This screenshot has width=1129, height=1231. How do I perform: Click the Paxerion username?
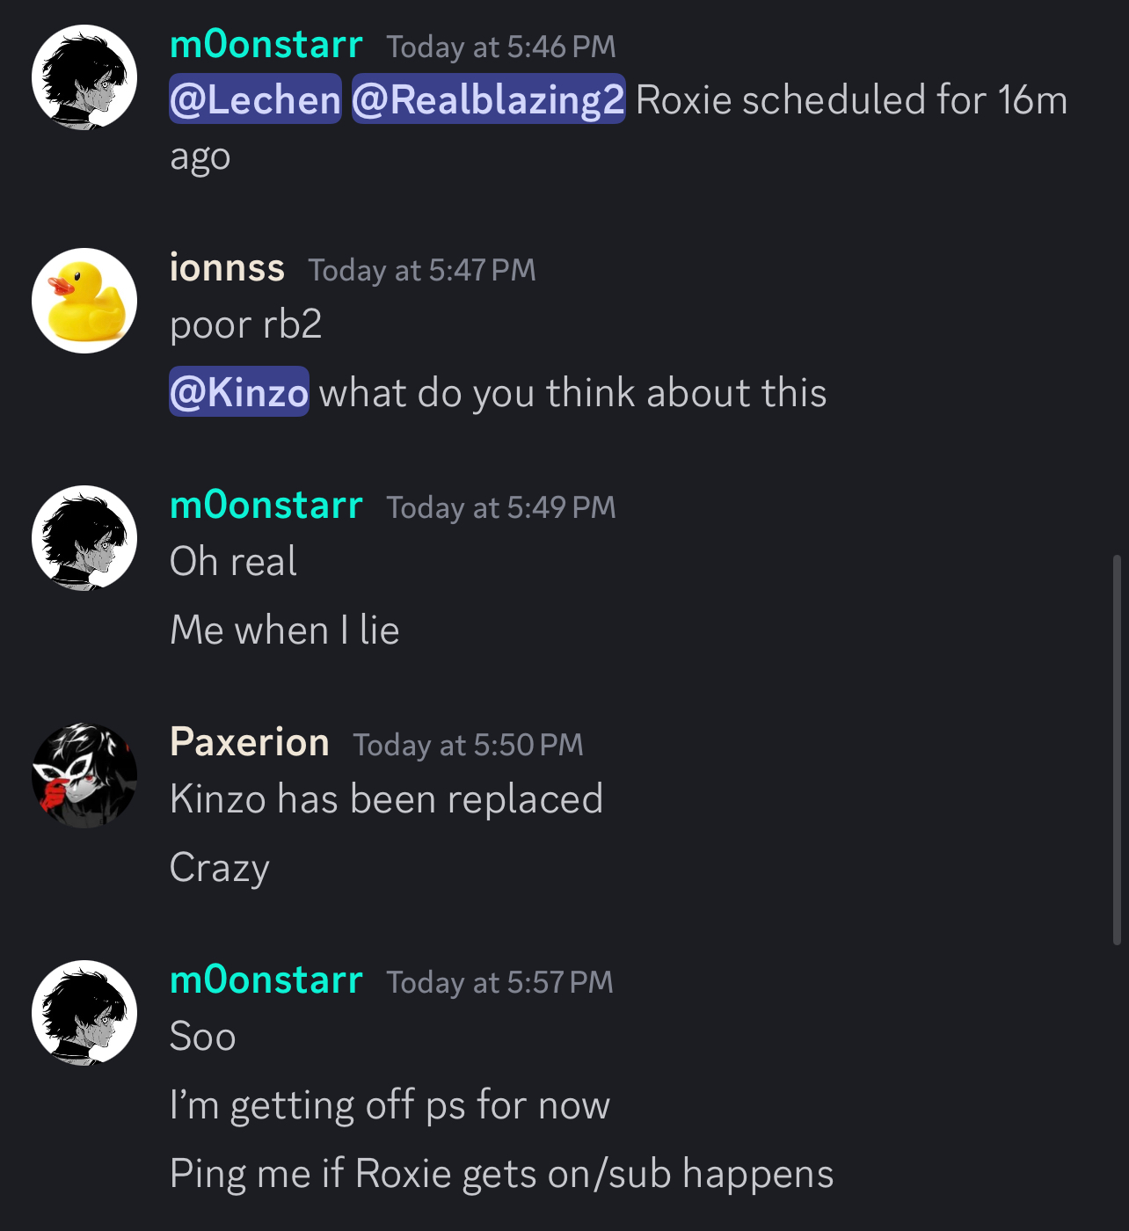coord(250,742)
